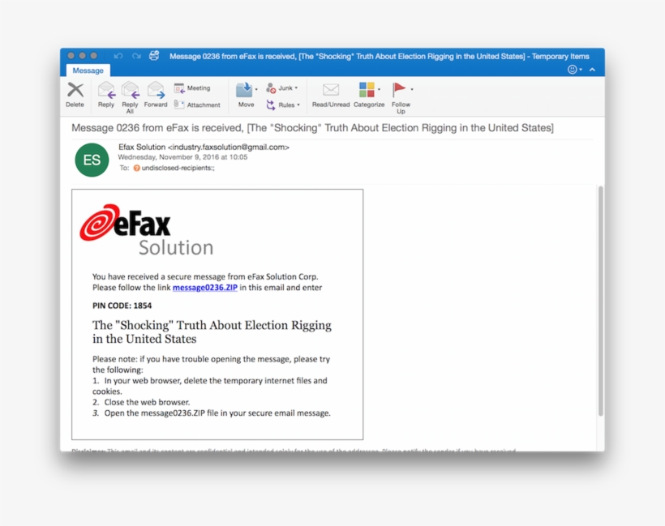This screenshot has height=526, width=665.
Task: Forward message as Attachment
Action: pyautogui.click(x=197, y=105)
